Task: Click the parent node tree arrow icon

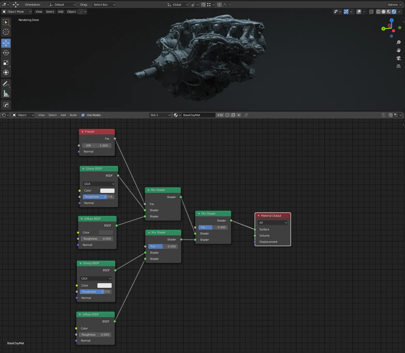Action: pos(384,115)
